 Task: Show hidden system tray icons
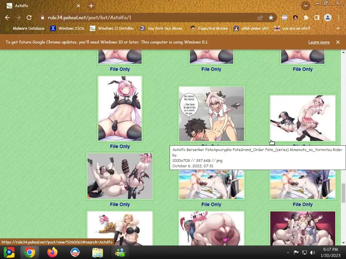click(288, 252)
